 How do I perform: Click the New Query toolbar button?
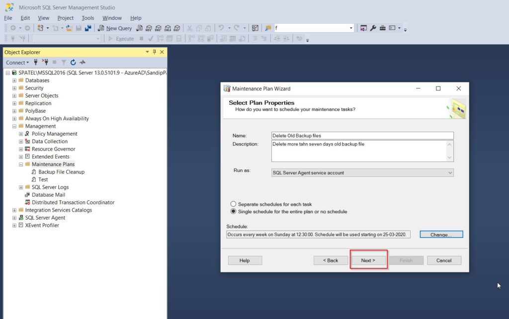pos(115,28)
